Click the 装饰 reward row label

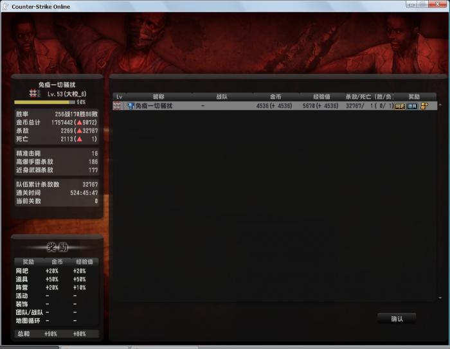(x=22, y=304)
